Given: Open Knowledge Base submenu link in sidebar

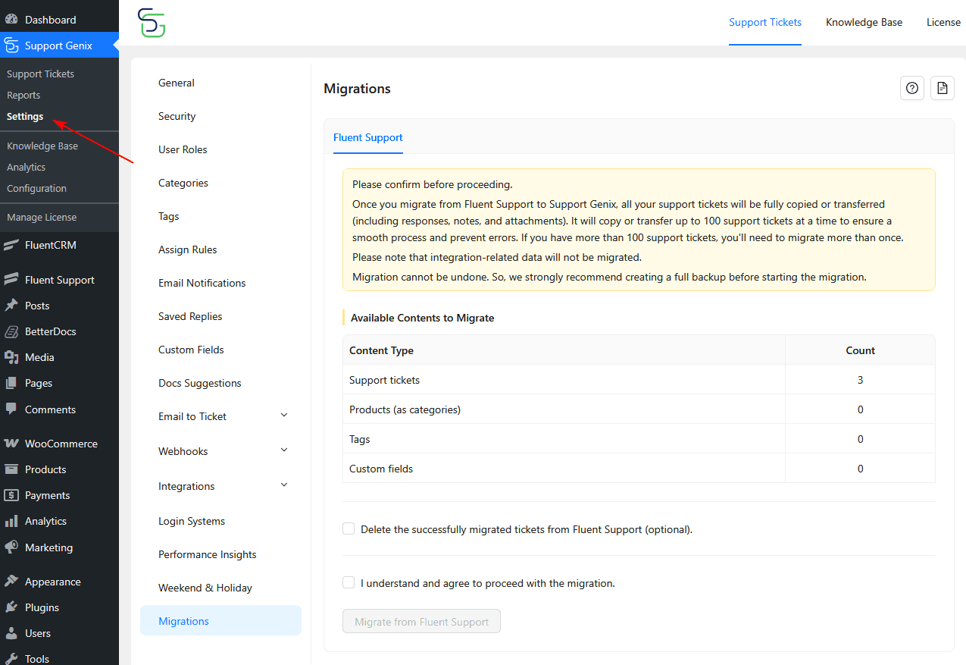Looking at the screenshot, I should 42,146.
